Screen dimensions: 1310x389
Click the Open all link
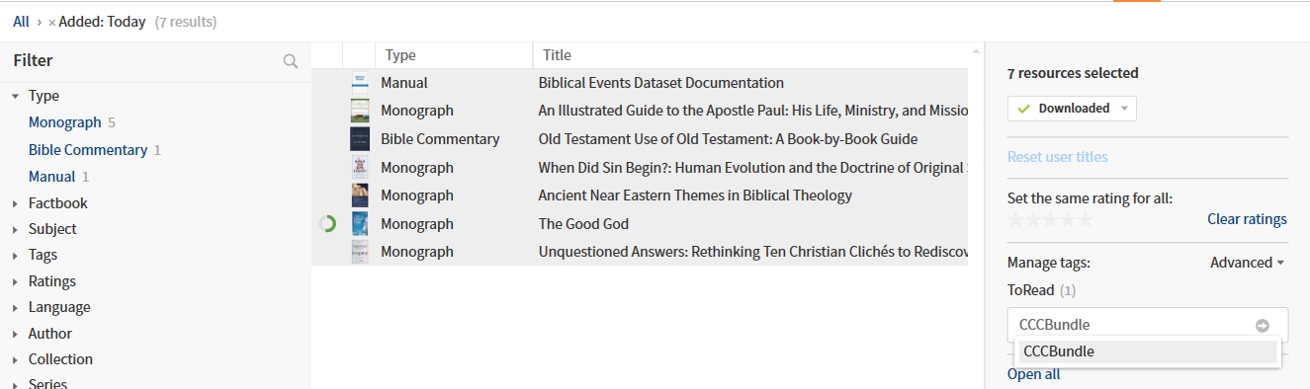click(1033, 374)
